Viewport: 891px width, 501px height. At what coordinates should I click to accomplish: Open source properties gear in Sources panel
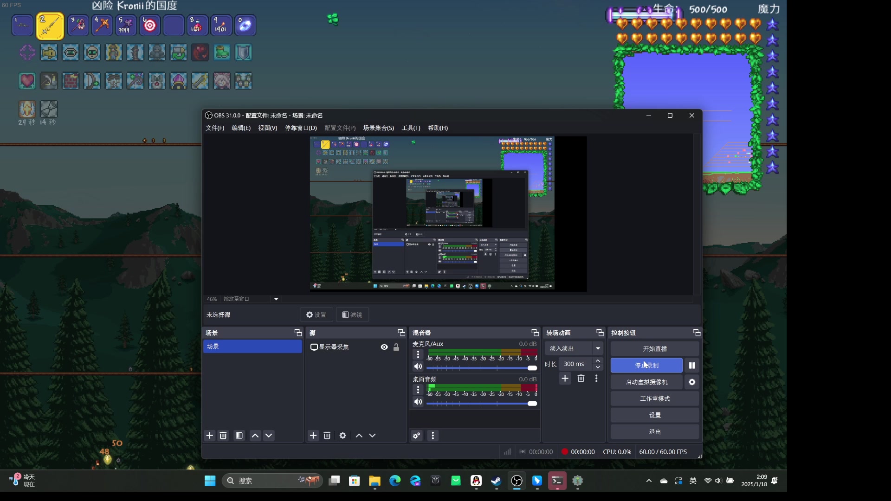[x=343, y=436]
